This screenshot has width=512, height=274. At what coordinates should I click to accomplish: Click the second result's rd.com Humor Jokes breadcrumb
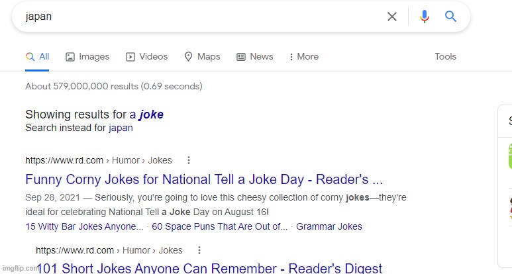109,250
